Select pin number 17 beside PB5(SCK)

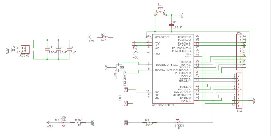pos(198,99)
